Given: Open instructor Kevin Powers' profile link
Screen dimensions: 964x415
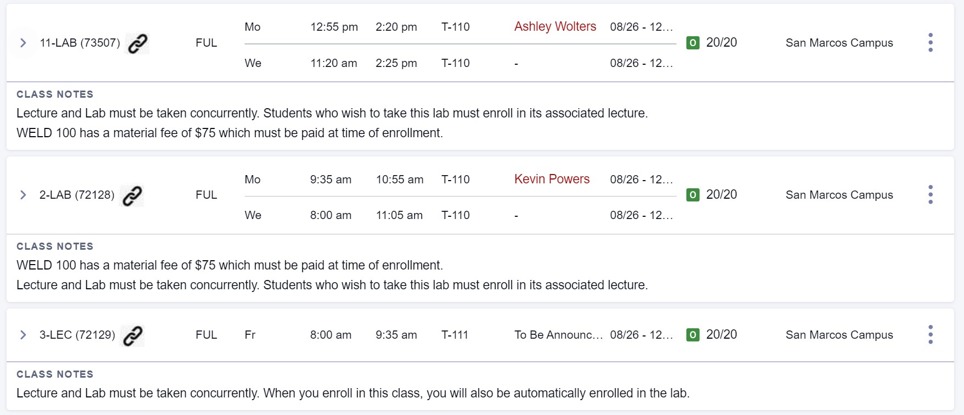Looking at the screenshot, I should [551, 179].
